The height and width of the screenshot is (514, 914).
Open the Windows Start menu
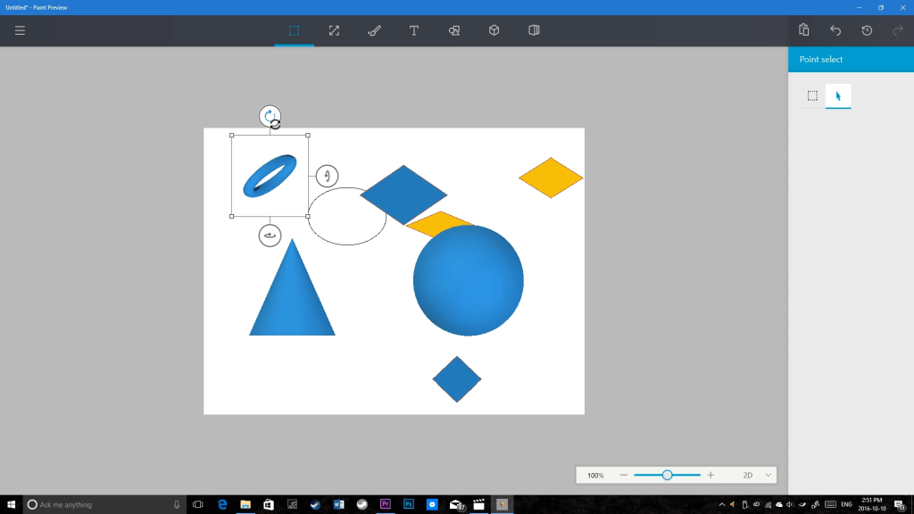pyautogui.click(x=11, y=505)
